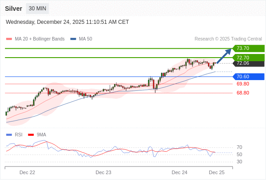Click the RSI 30 axis level

pyautogui.click(x=239, y=162)
